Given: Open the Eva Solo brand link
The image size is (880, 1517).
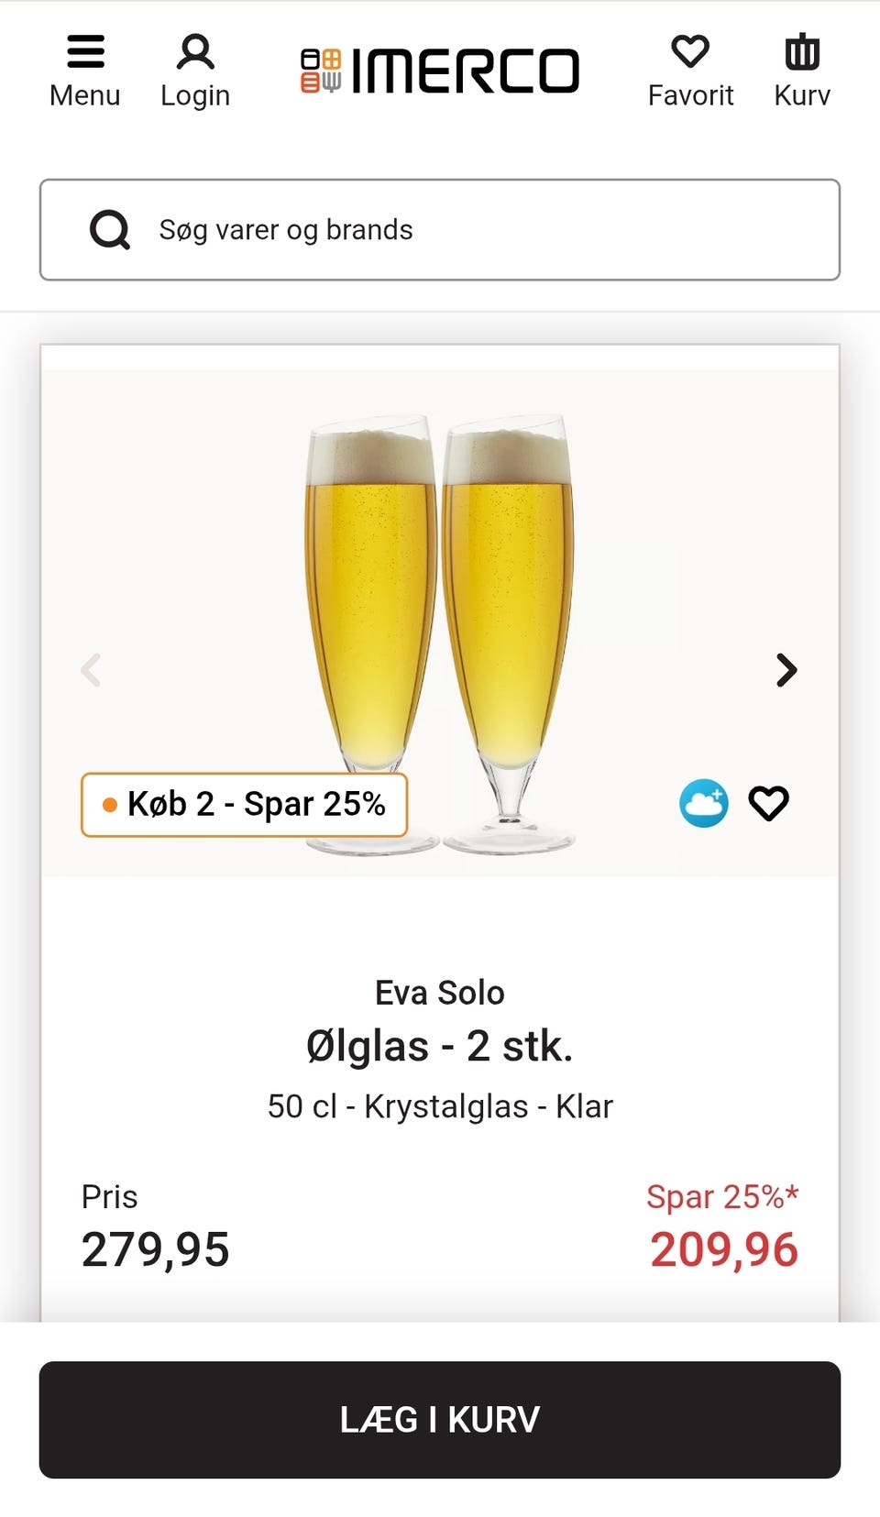Looking at the screenshot, I should click(x=440, y=993).
